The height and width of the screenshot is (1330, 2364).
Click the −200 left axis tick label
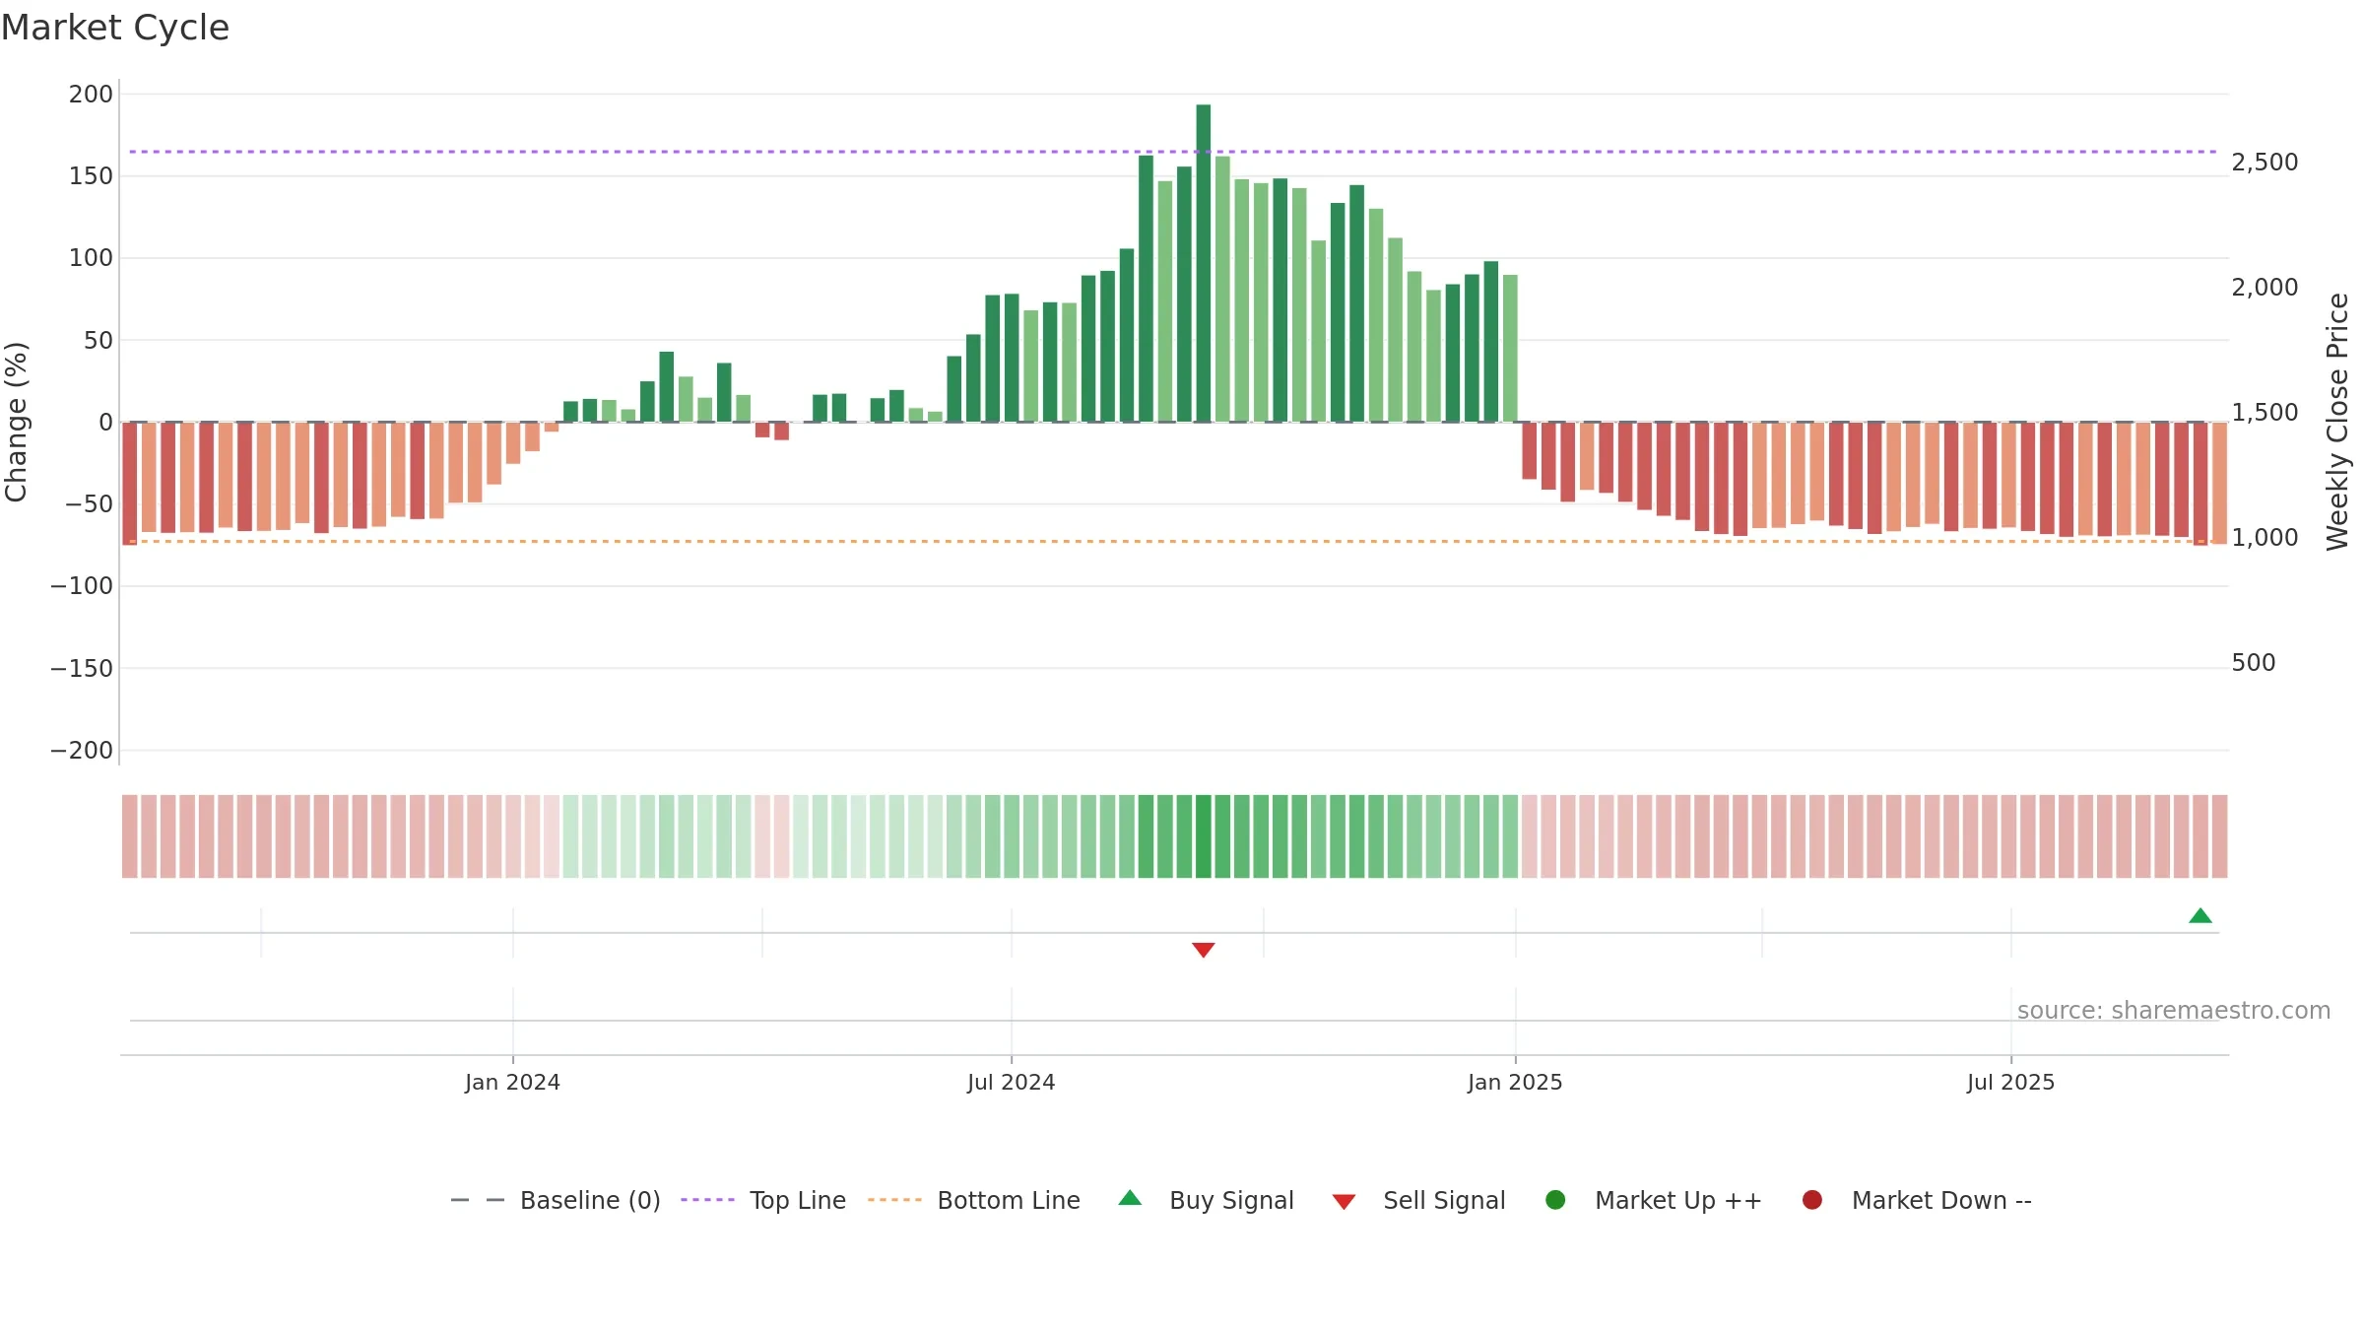tap(82, 751)
